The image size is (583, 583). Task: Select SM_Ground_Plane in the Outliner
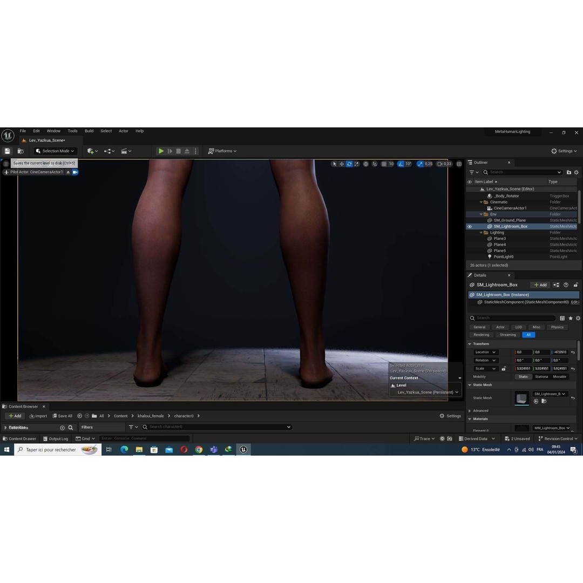pyautogui.click(x=510, y=220)
